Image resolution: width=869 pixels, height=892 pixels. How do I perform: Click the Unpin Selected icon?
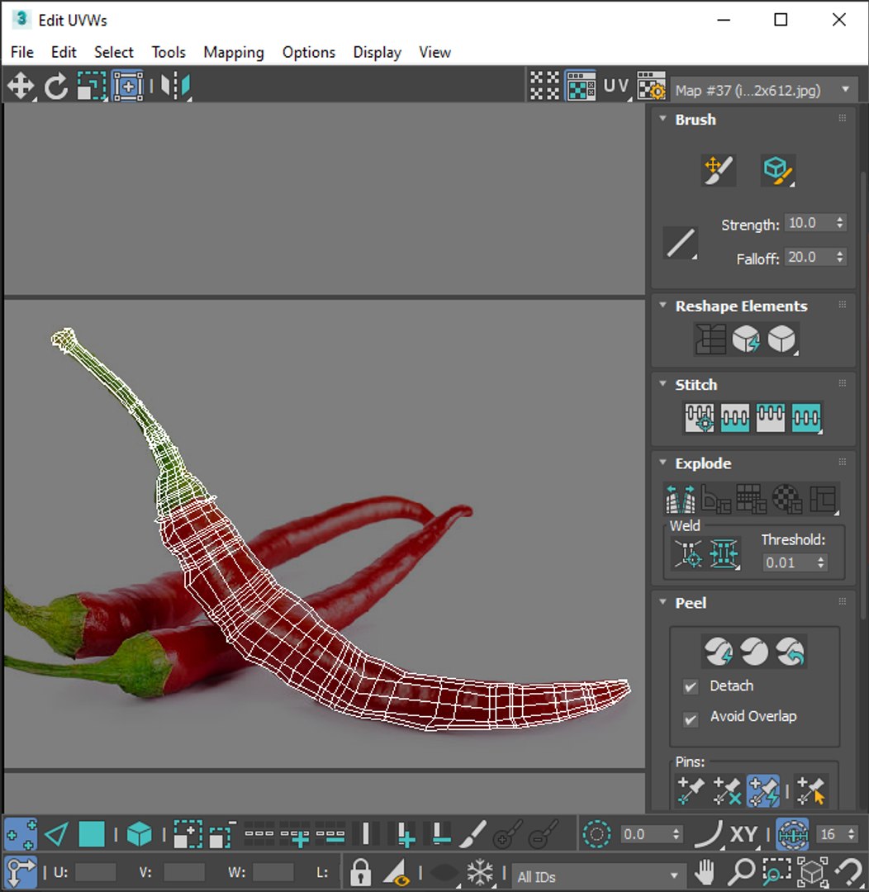coord(727,790)
